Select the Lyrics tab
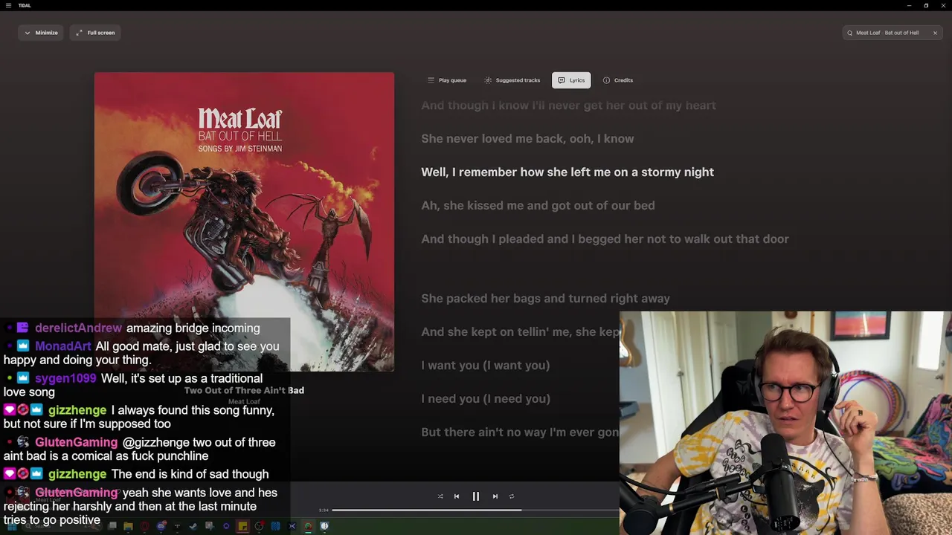 pos(571,80)
